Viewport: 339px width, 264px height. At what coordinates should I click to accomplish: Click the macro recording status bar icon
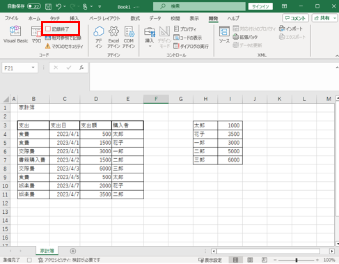click(29, 260)
